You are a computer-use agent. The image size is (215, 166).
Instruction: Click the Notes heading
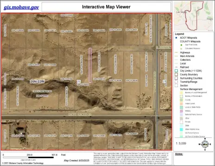click(x=179, y=154)
